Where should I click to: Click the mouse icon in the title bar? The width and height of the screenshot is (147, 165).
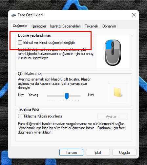point(13,15)
